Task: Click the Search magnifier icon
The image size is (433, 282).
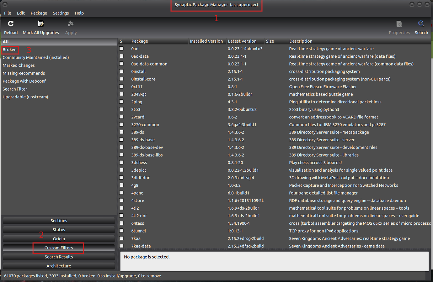Action: pos(421,23)
